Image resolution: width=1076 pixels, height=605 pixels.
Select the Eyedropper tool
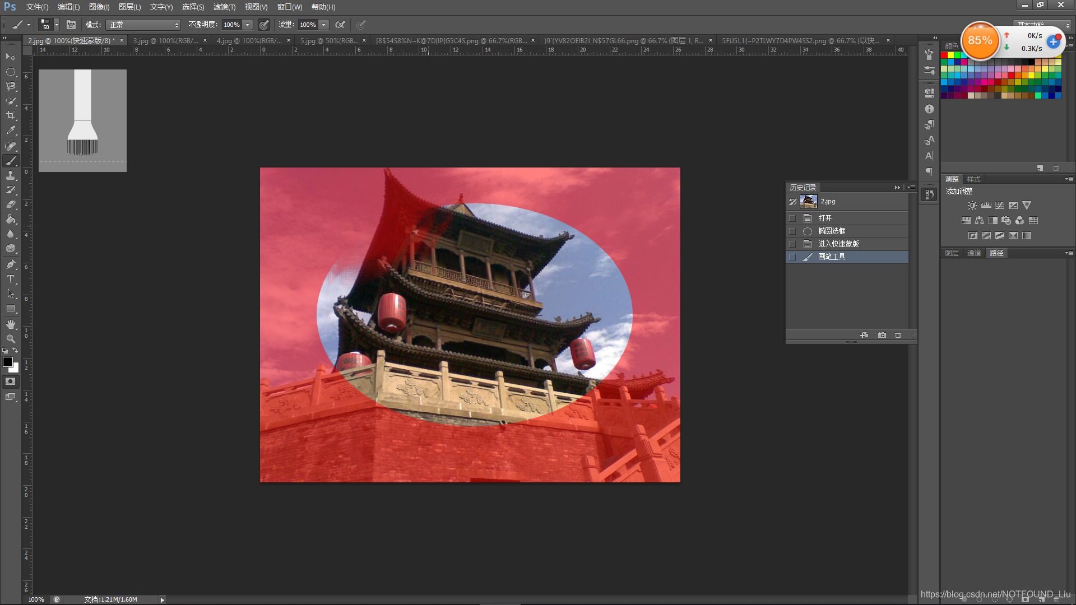point(11,130)
